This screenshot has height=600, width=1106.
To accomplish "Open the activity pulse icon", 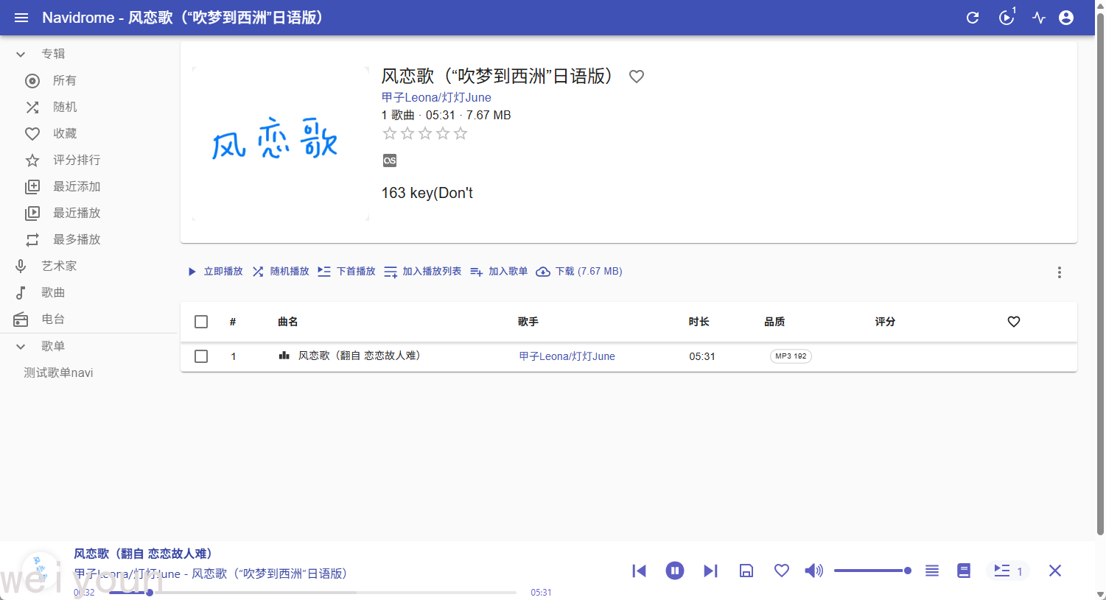I will point(1039,18).
